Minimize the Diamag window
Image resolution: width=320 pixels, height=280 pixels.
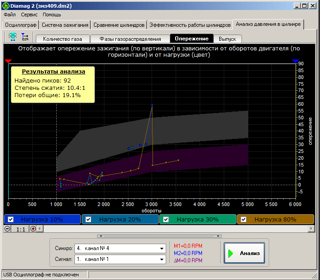point(297,6)
